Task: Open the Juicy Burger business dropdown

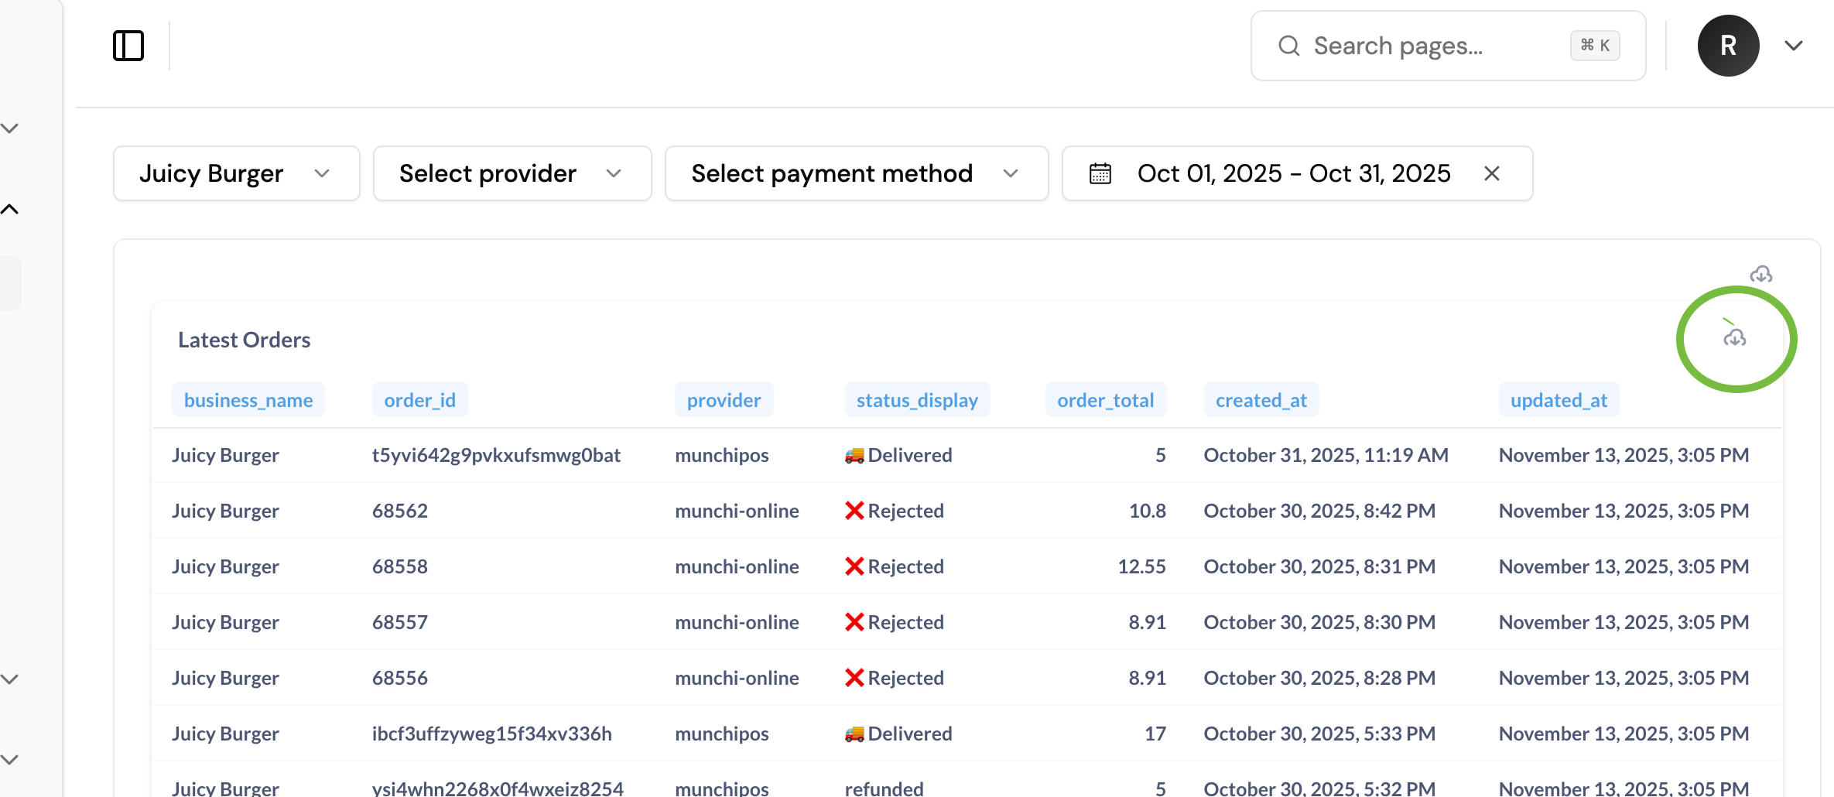Action: click(237, 173)
